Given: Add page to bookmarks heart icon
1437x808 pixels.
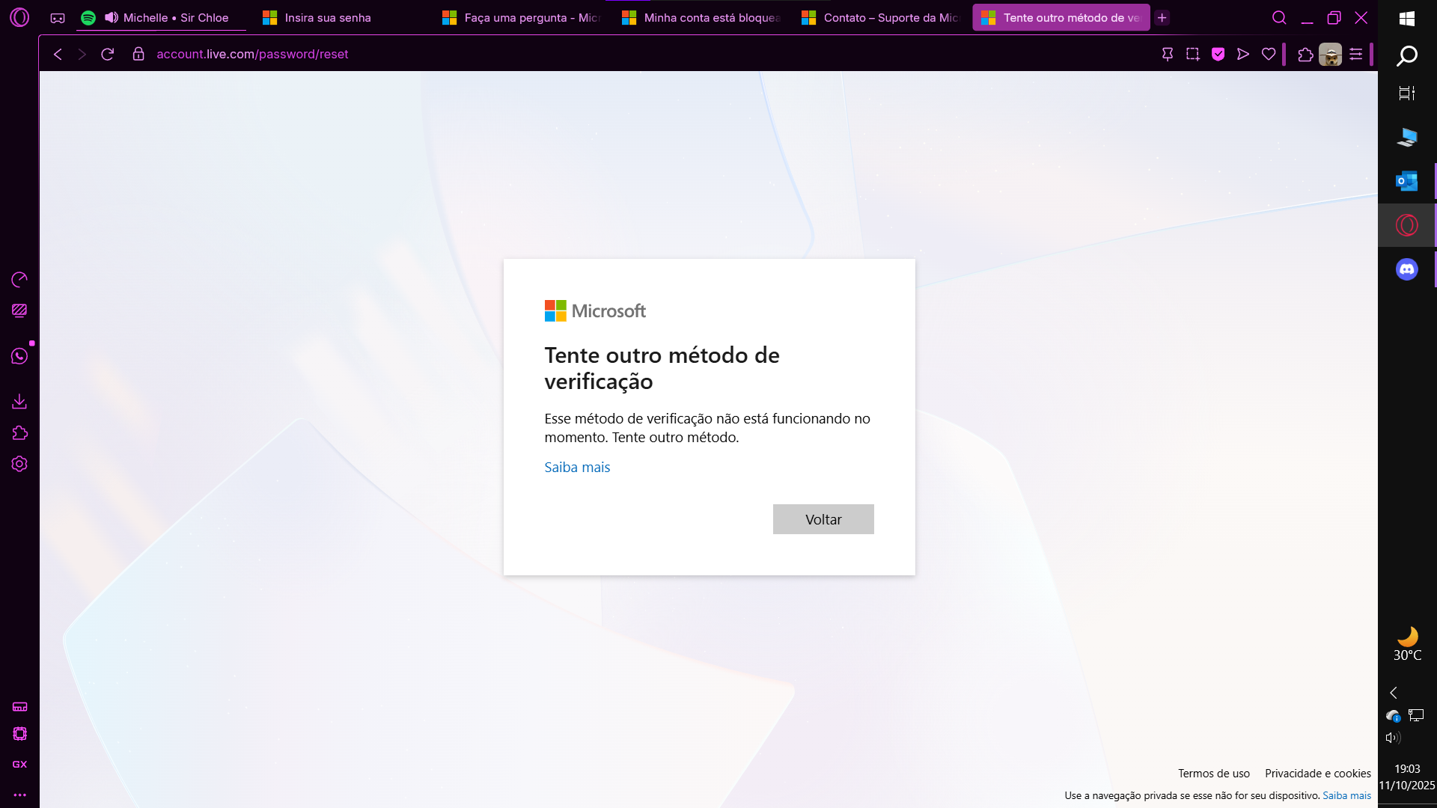Looking at the screenshot, I should (x=1268, y=54).
